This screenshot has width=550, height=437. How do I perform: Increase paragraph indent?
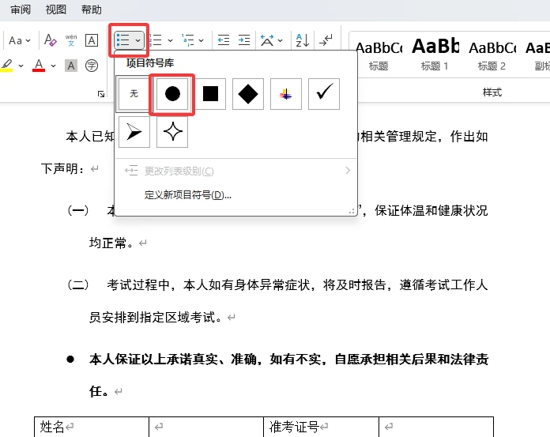[x=244, y=40]
